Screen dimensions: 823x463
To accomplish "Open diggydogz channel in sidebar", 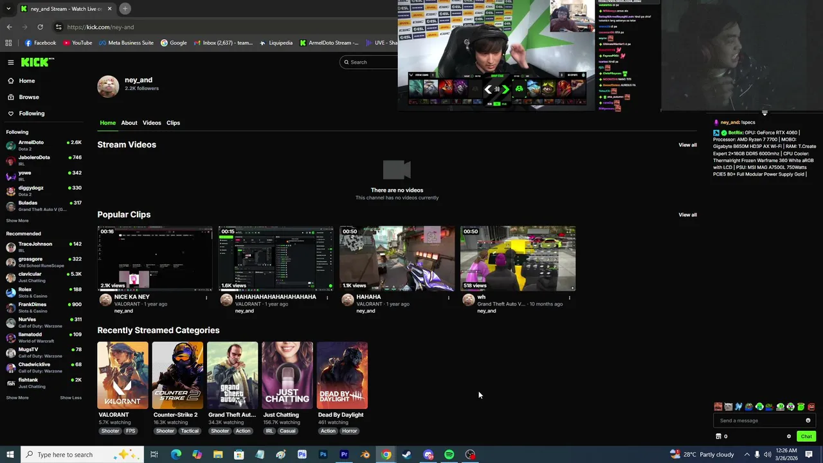I will [42, 190].
